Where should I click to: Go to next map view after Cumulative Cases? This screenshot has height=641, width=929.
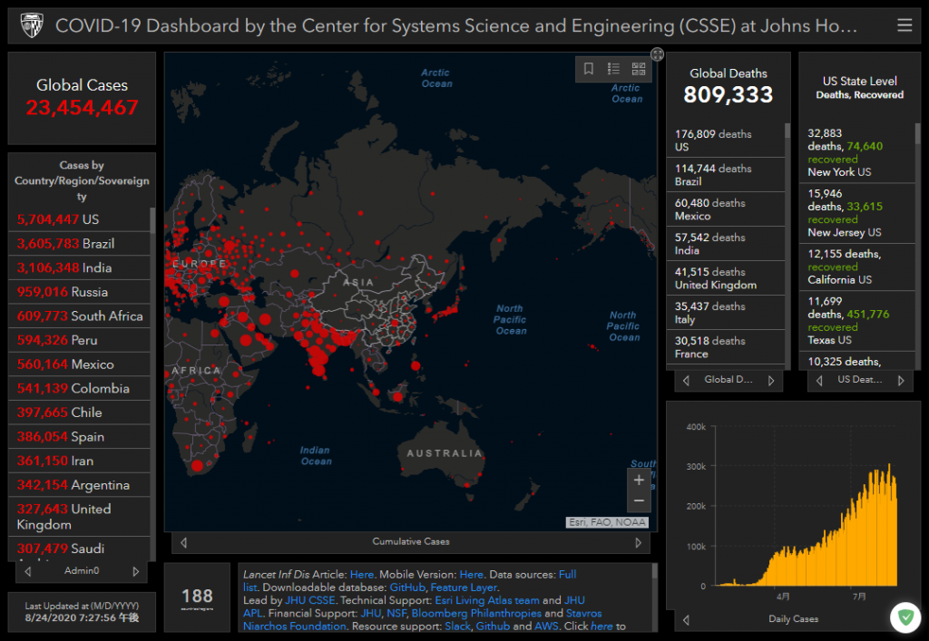click(x=638, y=542)
